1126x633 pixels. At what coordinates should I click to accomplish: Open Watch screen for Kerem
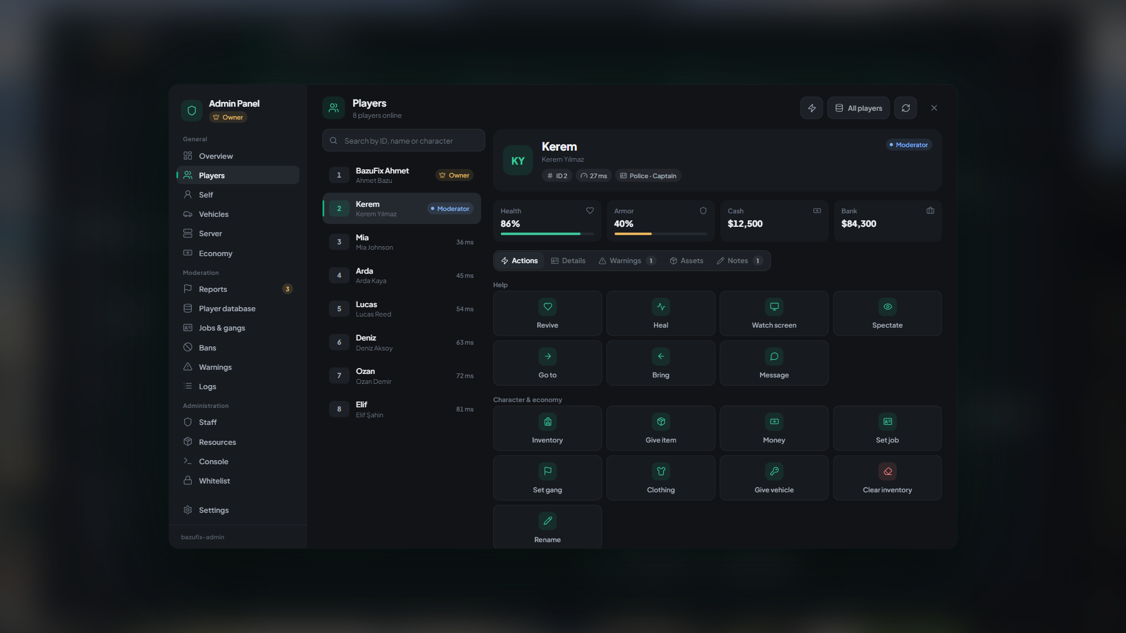(774, 314)
